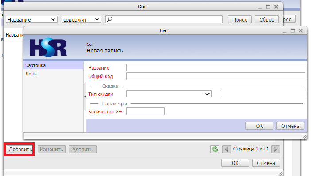Click the Сброс button

(x=267, y=19)
